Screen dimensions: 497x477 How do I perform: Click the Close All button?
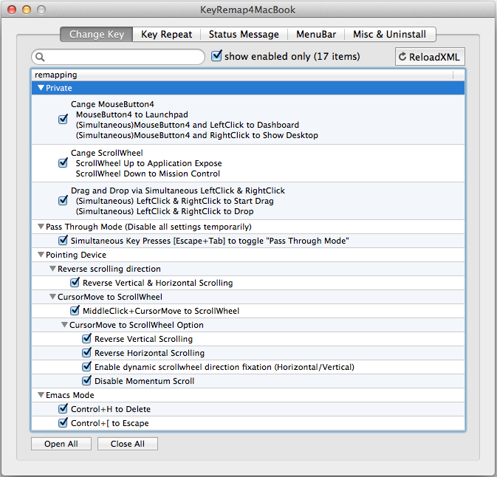(128, 444)
